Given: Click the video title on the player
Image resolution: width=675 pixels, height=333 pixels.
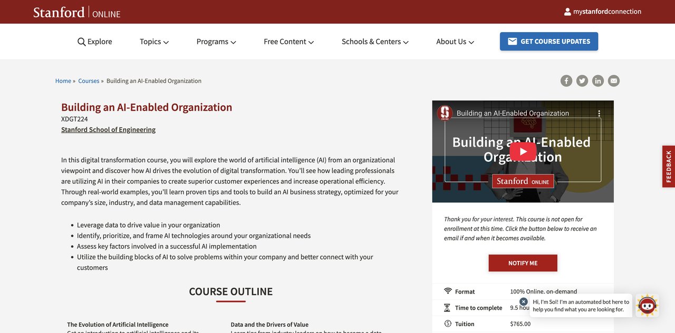Looking at the screenshot, I should 513,113.
